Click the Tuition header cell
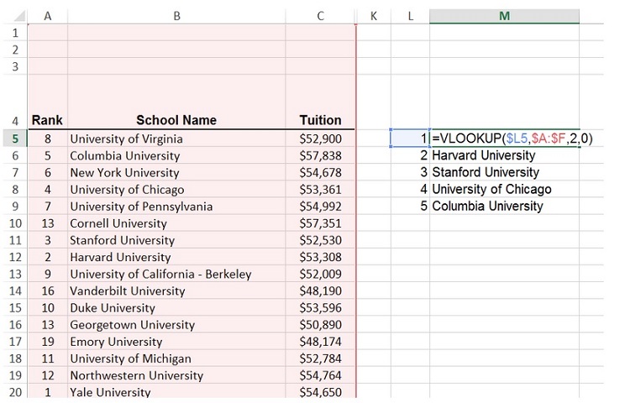This screenshot has width=630, height=403. coord(320,120)
